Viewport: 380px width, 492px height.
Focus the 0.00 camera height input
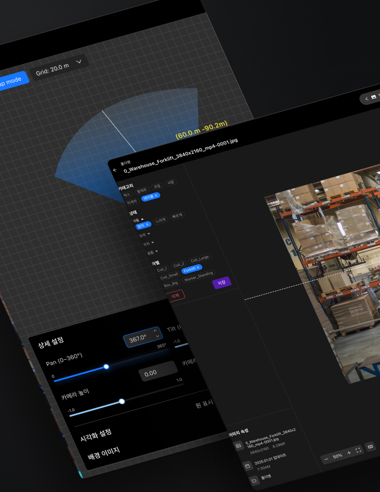click(x=158, y=371)
